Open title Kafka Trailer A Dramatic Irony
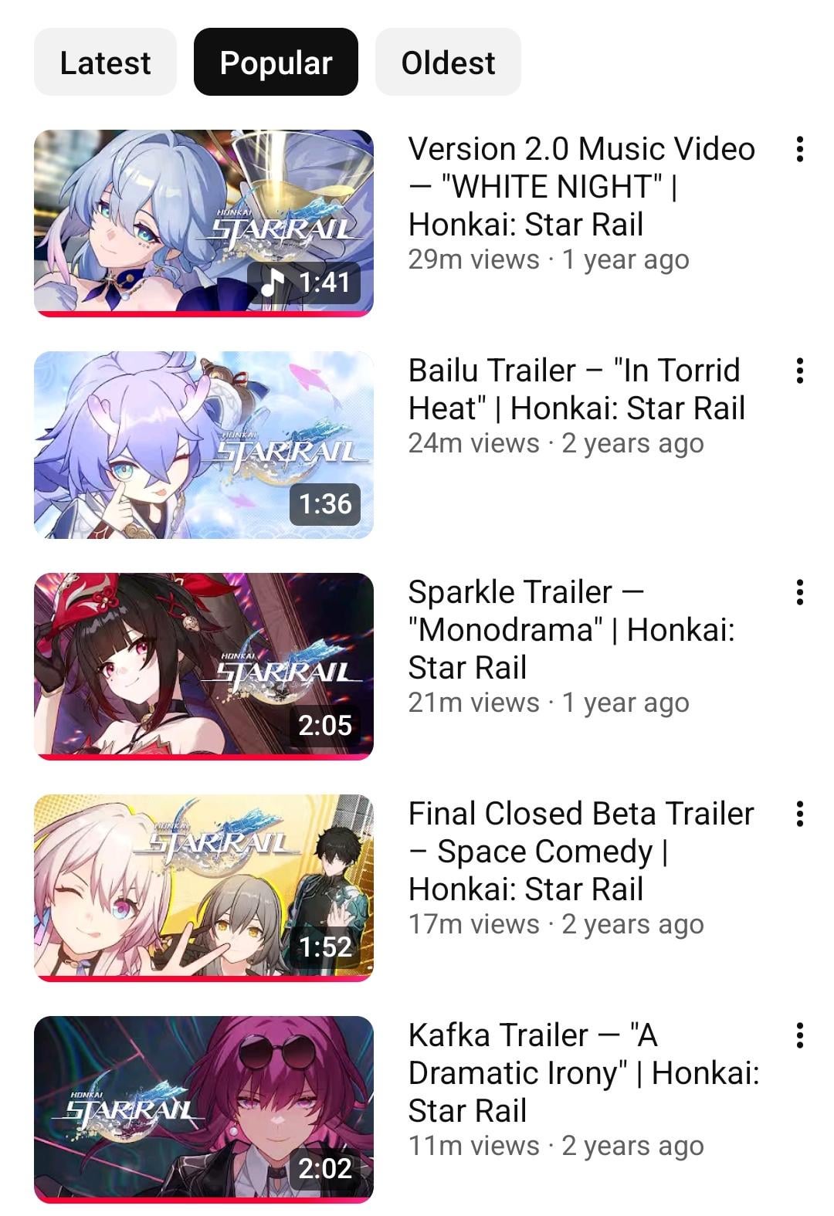 584,1073
